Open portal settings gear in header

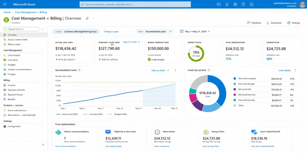click(x=235, y=4)
